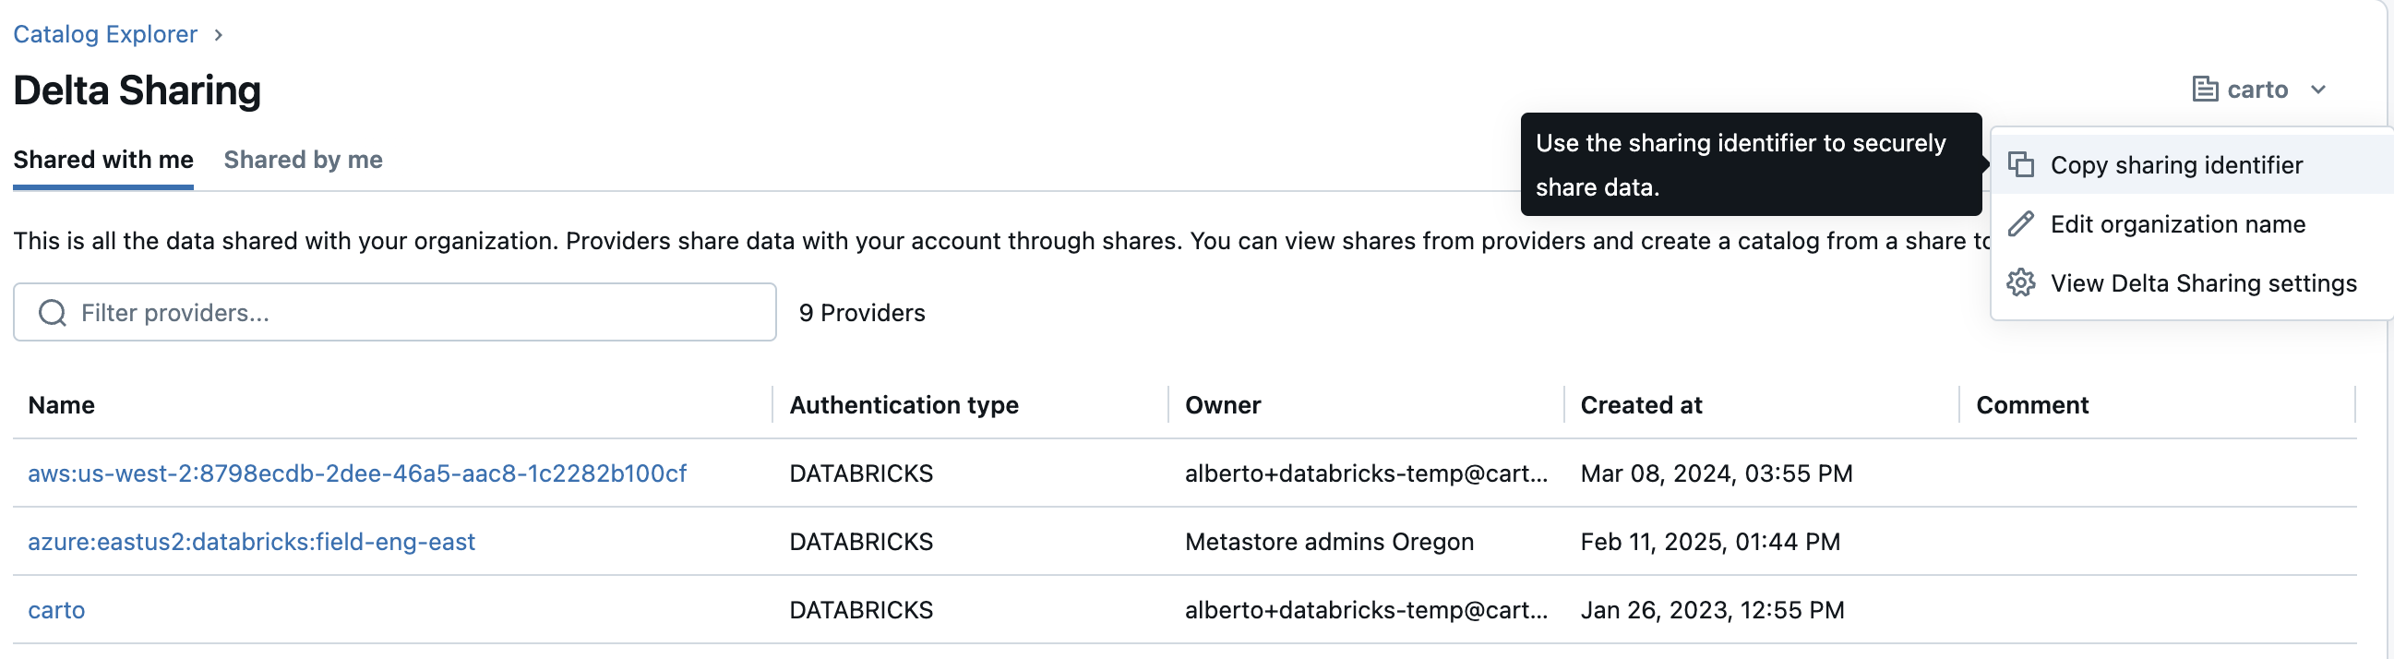Open the carto provider link in table
The width and height of the screenshot is (2394, 659).
tap(55, 610)
